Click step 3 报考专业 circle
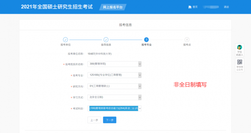Viewport: 251px width, 133px height. [146, 40]
